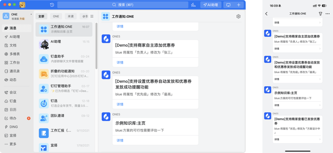This screenshot has width=333, height=153.
Task: Tap 详情 under 优惠券自动发放 card in phone
Action: coord(298,79)
